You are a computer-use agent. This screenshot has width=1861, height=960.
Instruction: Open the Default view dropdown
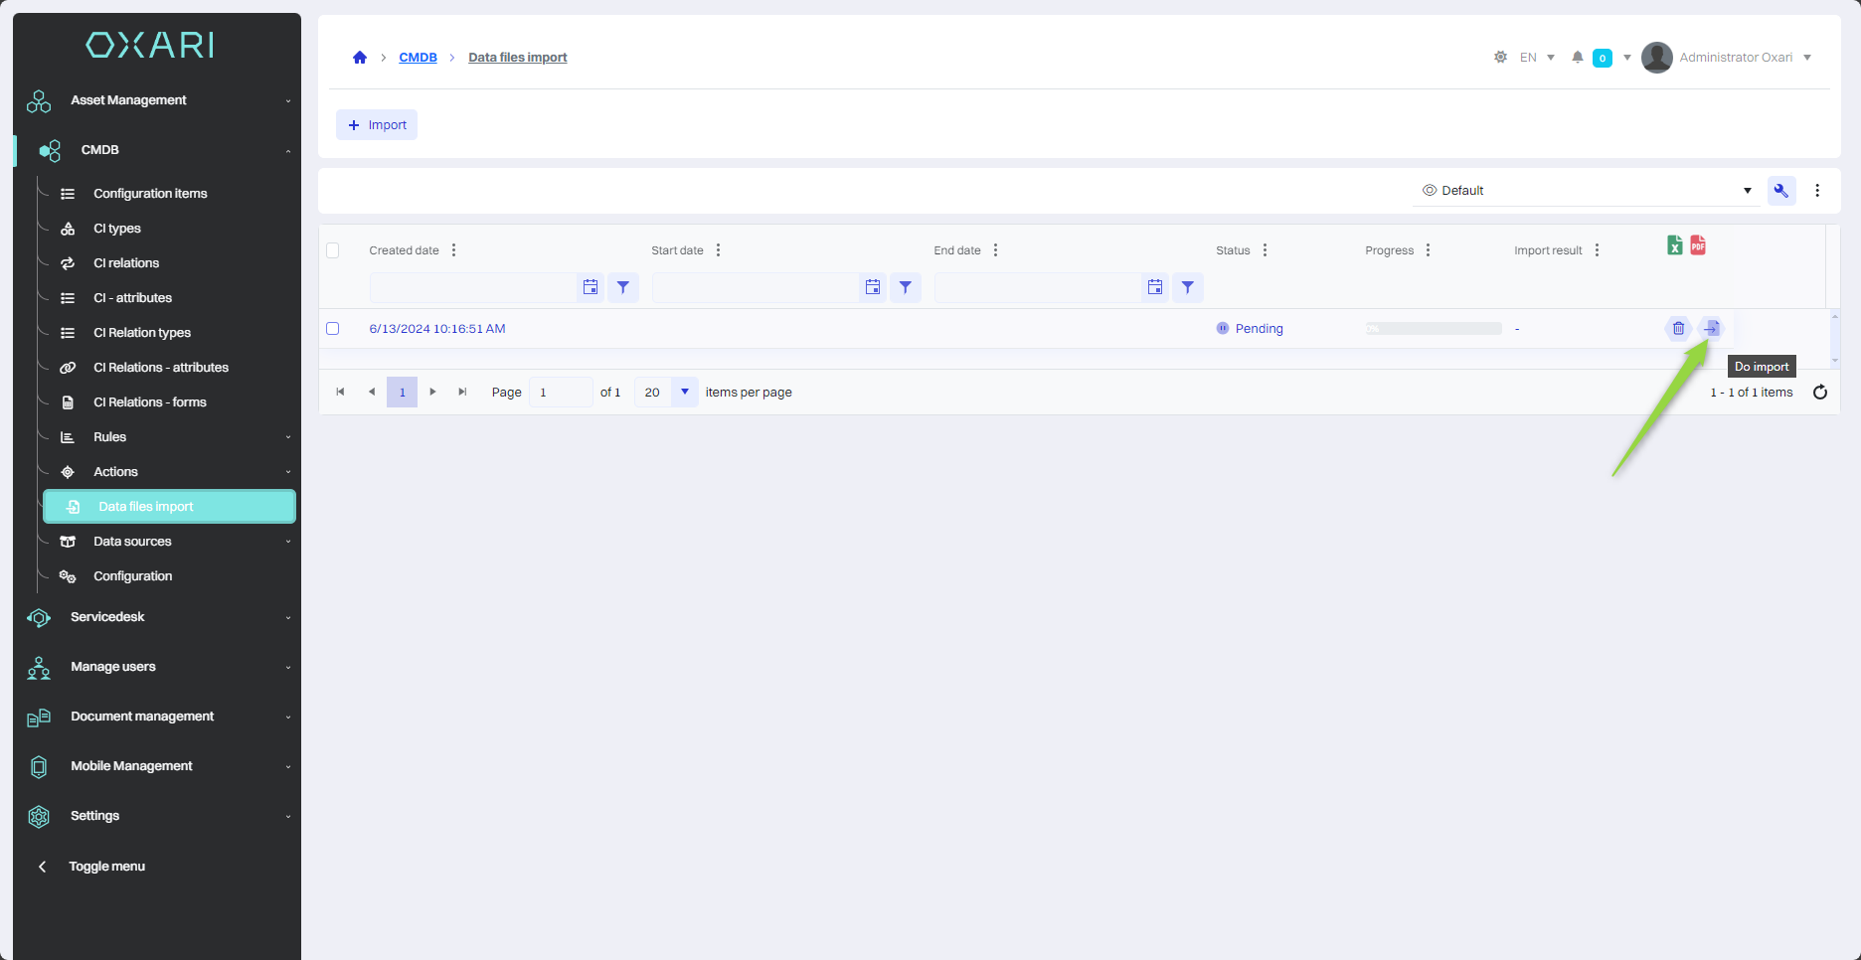tap(1586, 191)
